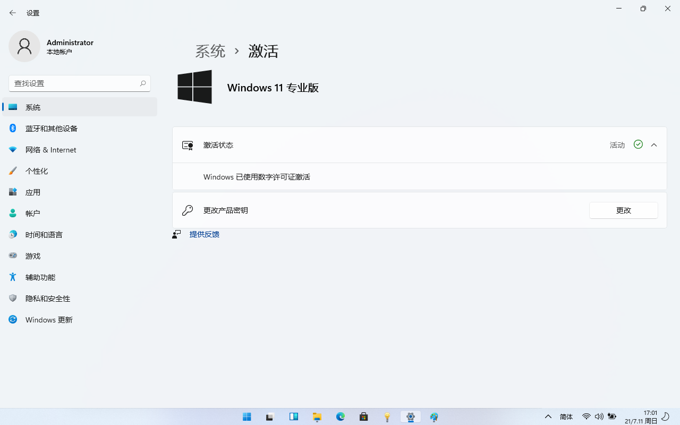Click the Windows logo beside 专业版
Screen dimensions: 680x425
pyautogui.click(x=194, y=87)
